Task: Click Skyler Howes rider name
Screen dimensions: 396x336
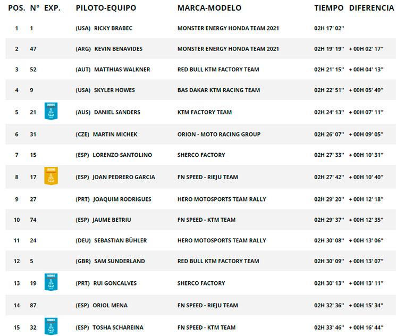Action: (x=114, y=90)
